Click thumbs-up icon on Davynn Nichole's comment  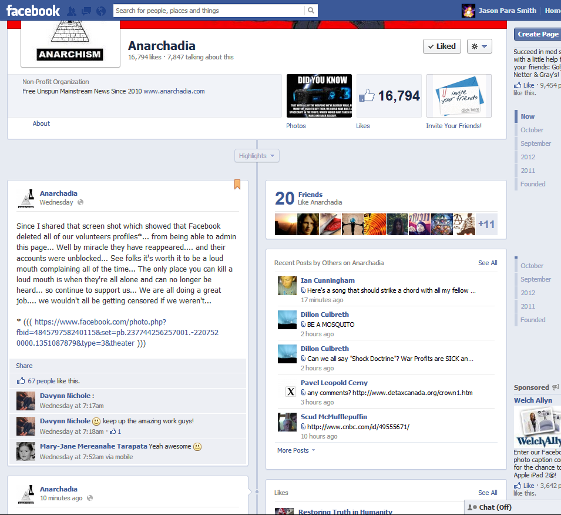pyautogui.click(x=113, y=432)
